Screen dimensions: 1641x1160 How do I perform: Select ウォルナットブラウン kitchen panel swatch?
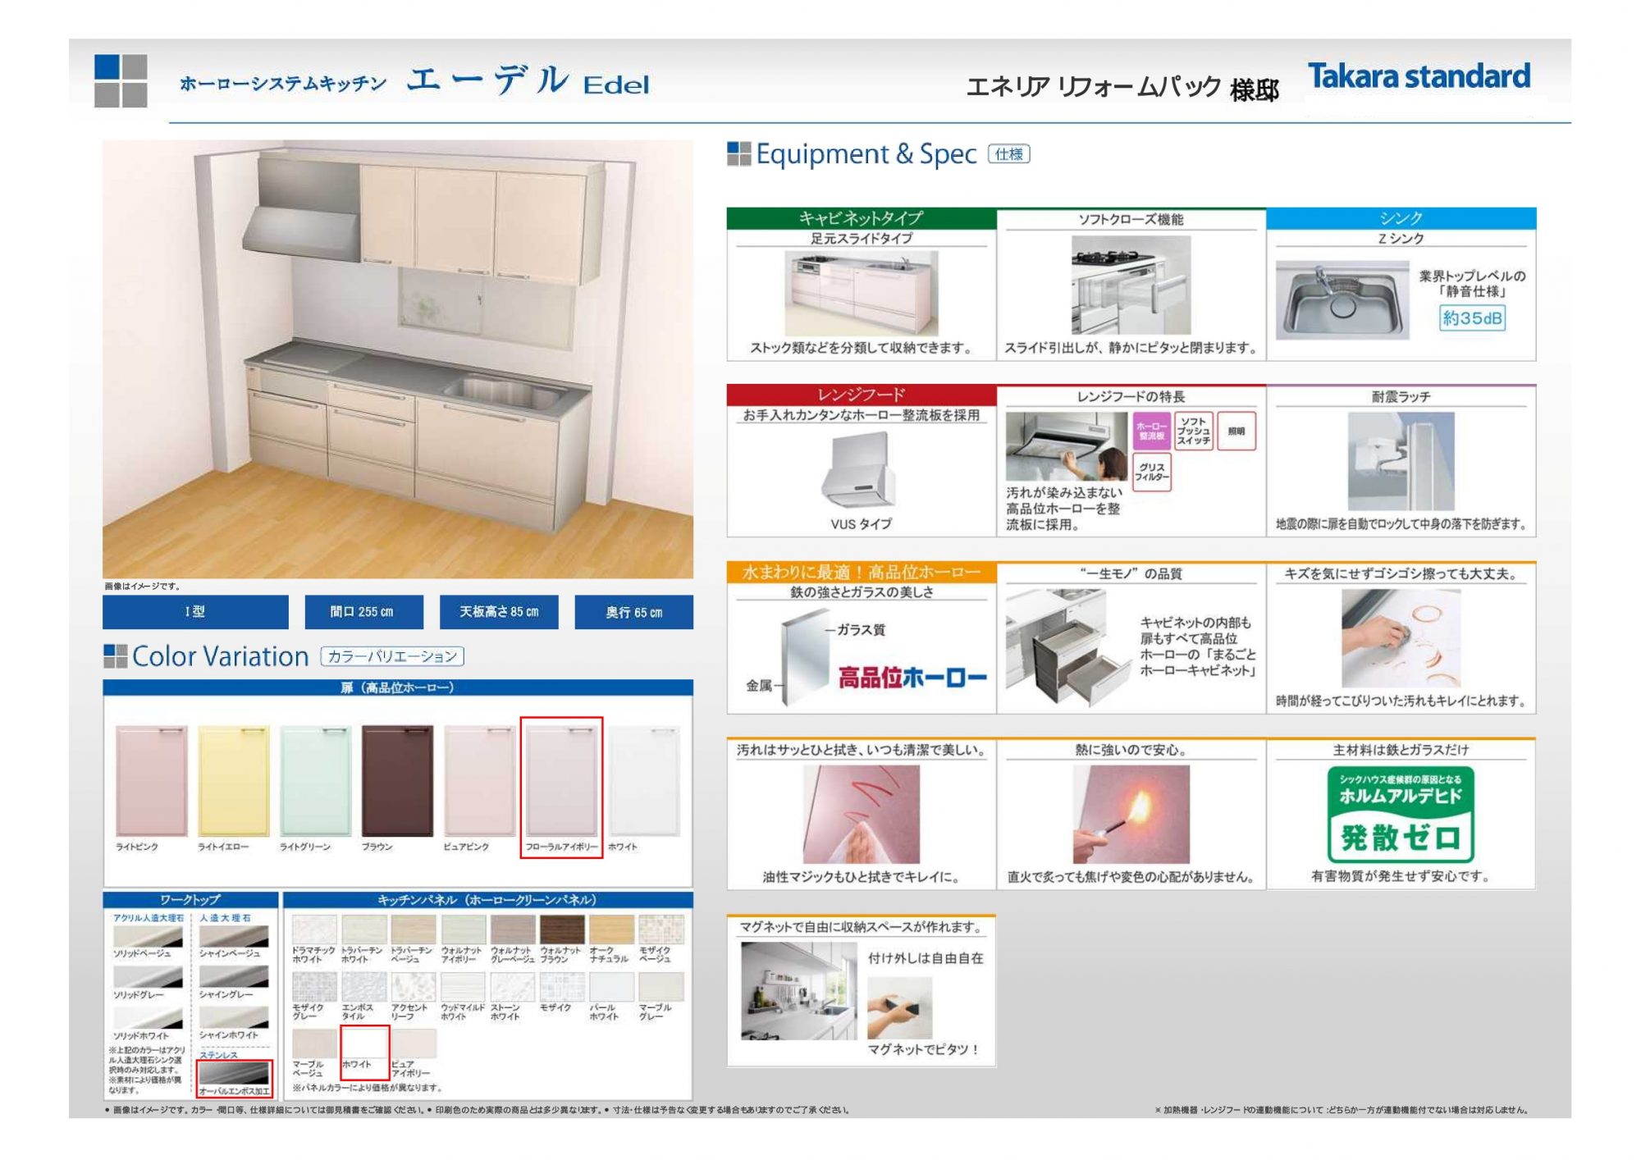(562, 930)
